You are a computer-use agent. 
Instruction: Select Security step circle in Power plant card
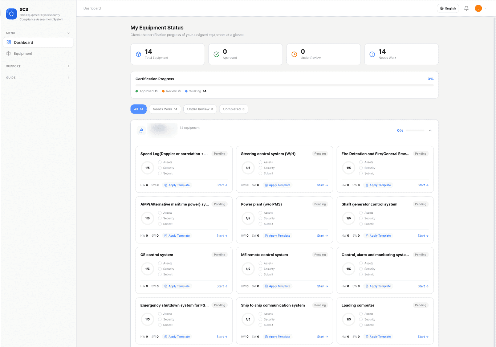[x=260, y=219]
